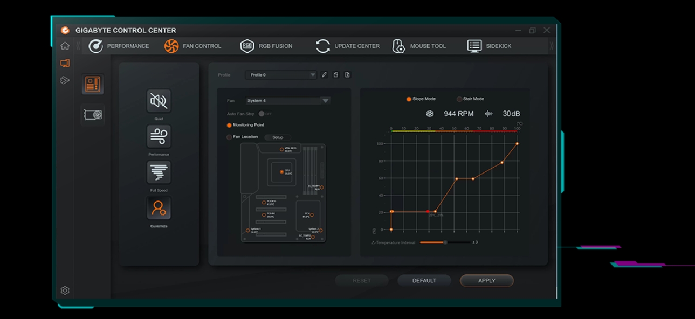Select the System 2 sensor point
The image size is (695, 319).
pyautogui.click(x=321, y=230)
